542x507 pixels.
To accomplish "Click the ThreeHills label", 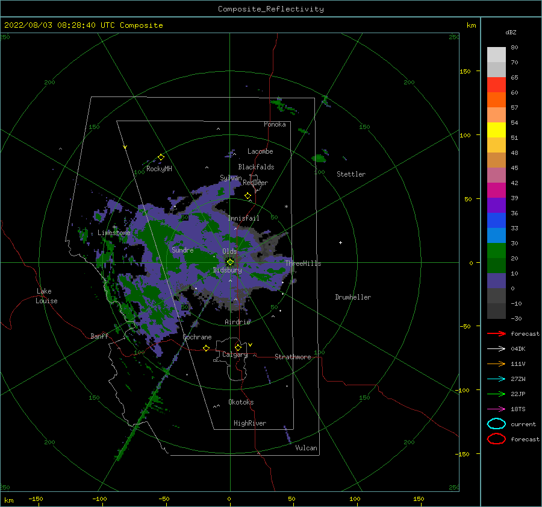I will pyautogui.click(x=303, y=263).
